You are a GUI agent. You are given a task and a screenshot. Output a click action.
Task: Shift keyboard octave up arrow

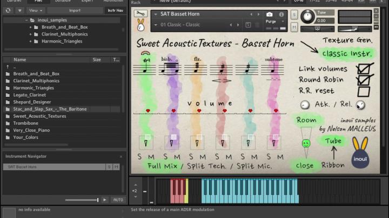tap(136, 185)
